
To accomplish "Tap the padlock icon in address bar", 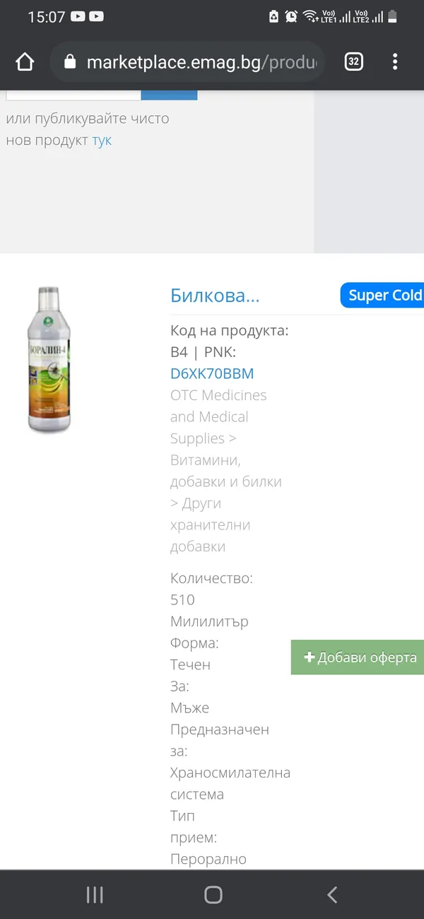I will (69, 62).
